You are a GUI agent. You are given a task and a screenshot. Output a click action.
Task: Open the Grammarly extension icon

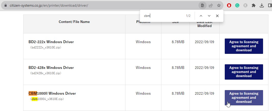[237, 5]
